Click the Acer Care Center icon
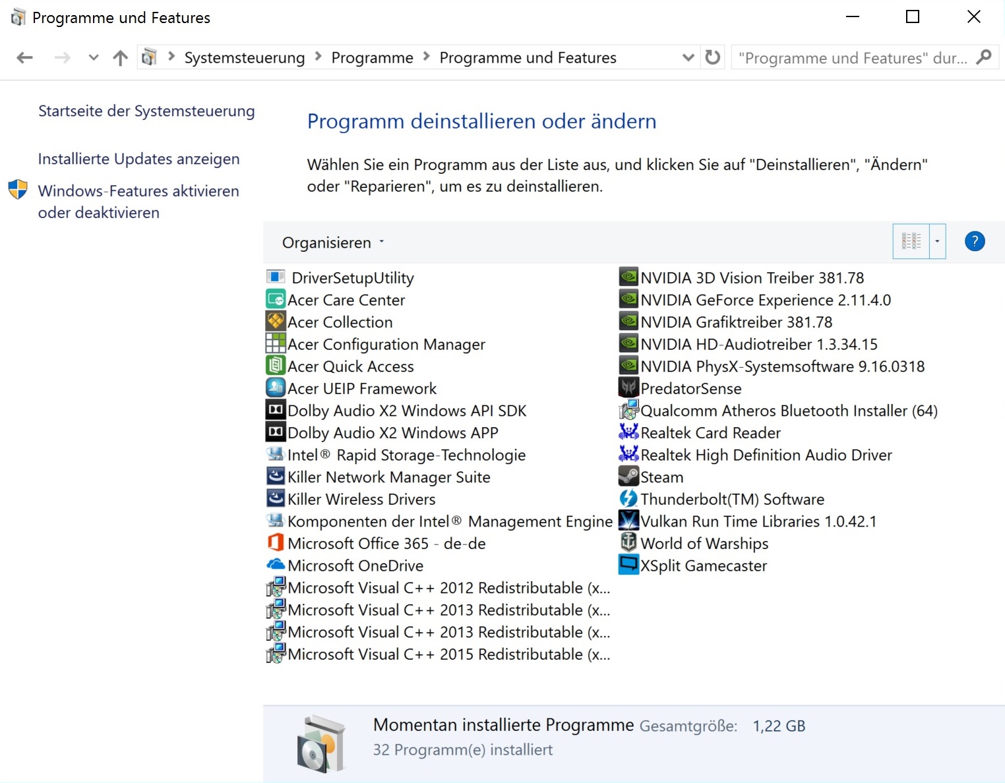 point(276,299)
